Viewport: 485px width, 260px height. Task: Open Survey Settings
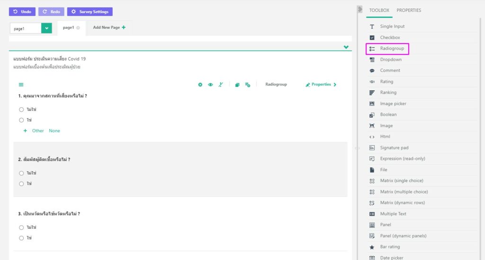coord(90,12)
